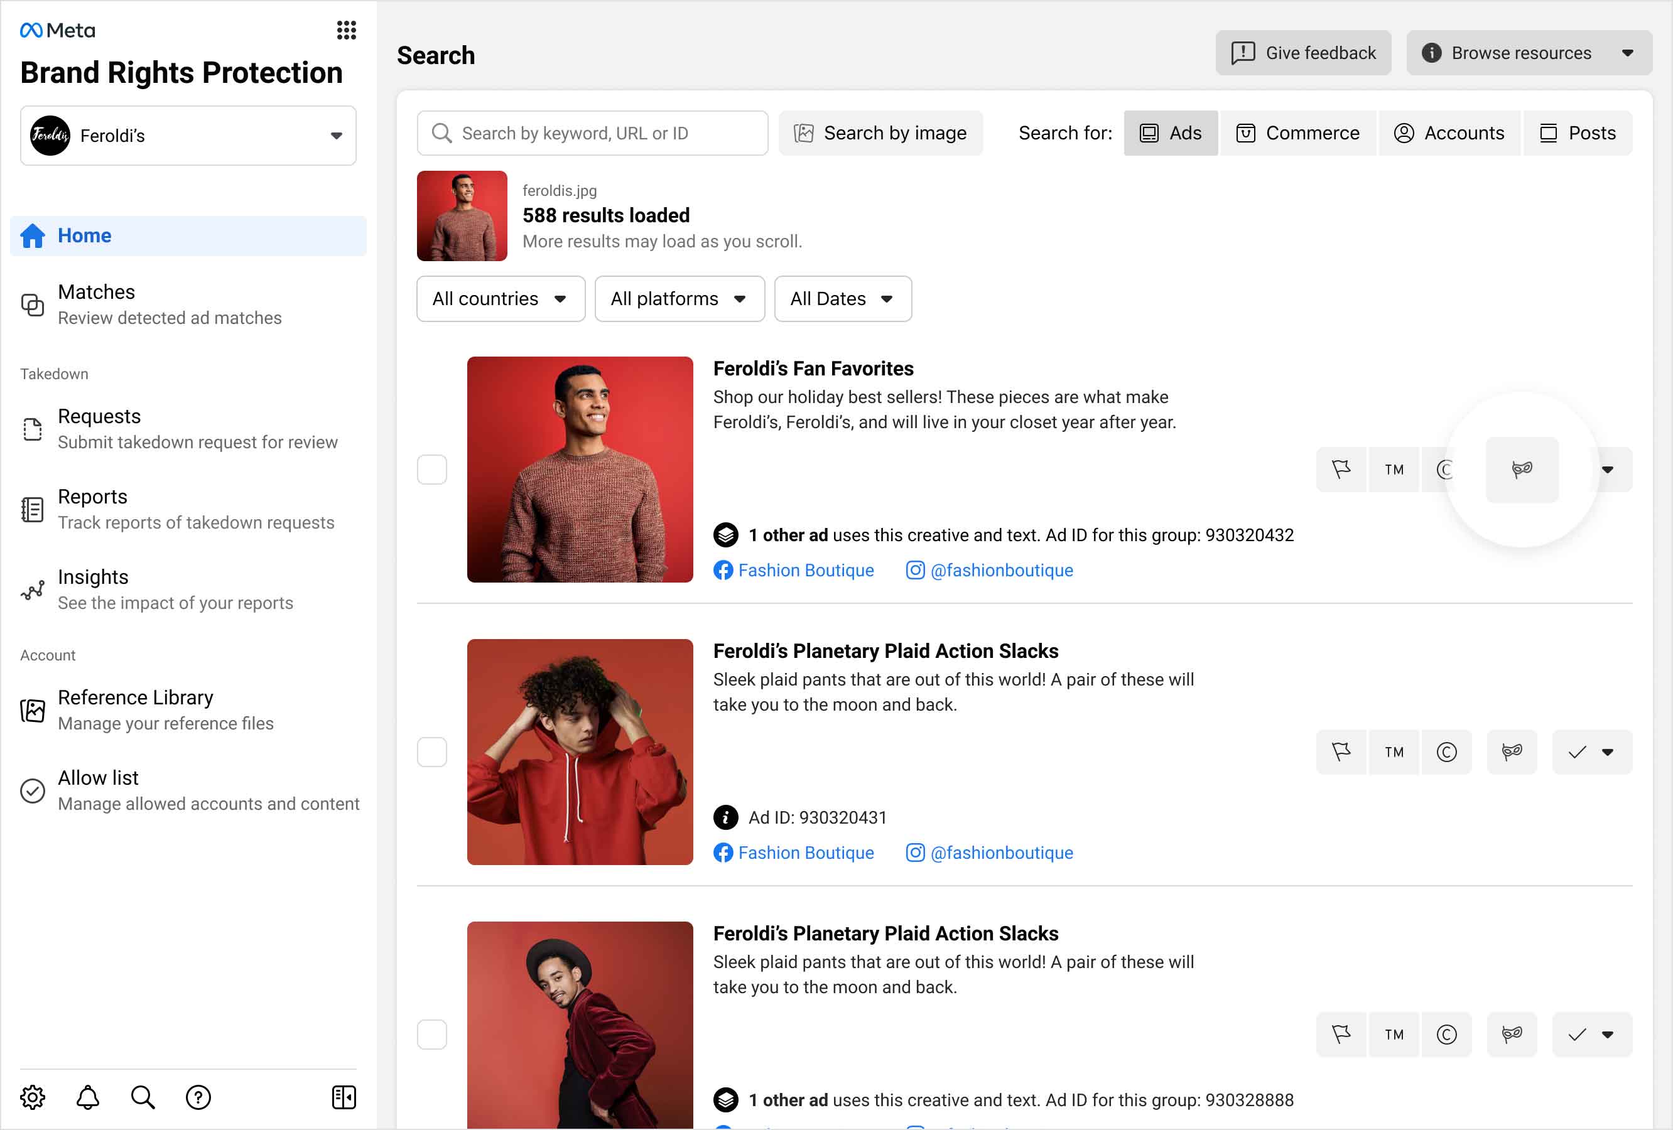Click the counterfeit mask icon on first ad

(x=1522, y=470)
